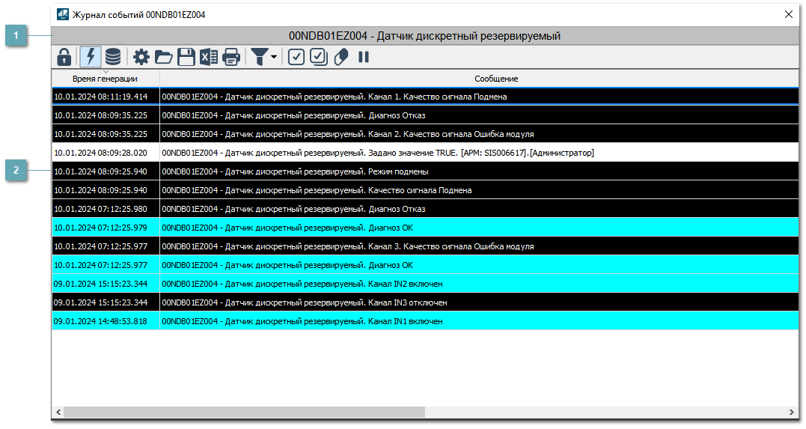Open settings with the gear icon
Image resolution: width=806 pixels, height=429 pixels.
(x=141, y=57)
